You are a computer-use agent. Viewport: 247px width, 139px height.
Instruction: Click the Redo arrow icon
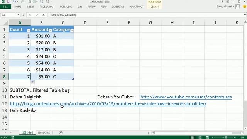[x=22, y=2]
